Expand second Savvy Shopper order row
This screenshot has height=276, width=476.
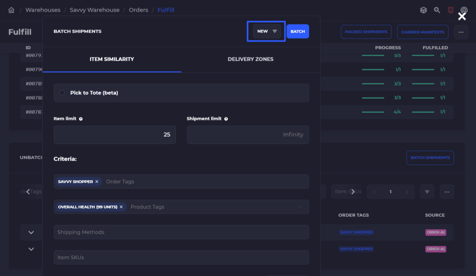(x=31, y=249)
